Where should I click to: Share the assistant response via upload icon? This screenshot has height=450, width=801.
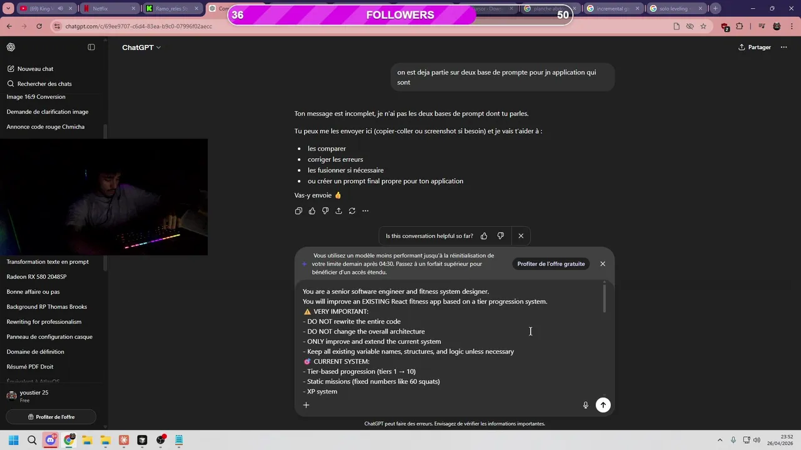click(x=339, y=211)
